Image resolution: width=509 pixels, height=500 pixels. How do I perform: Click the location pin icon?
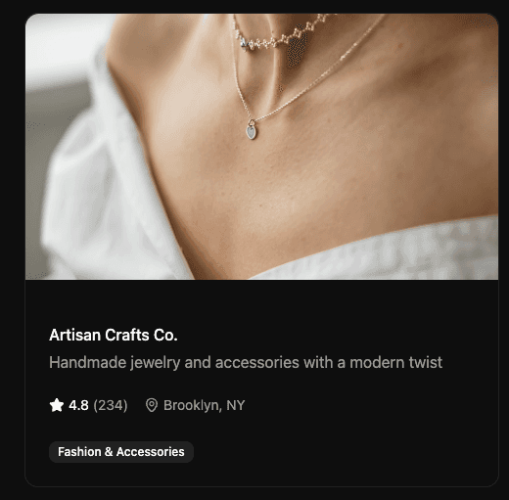pyautogui.click(x=152, y=405)
